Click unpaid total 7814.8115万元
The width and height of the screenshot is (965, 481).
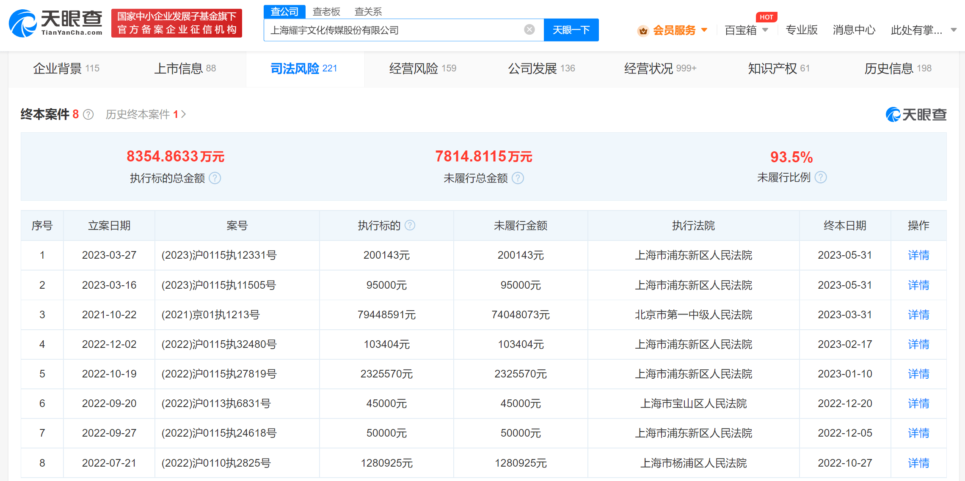click(x=484, y=156)
